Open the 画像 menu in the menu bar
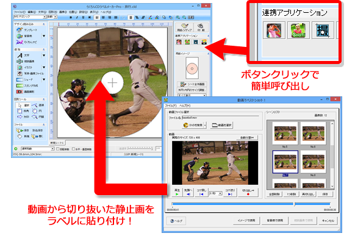This screenshot has height=236, width=355. [x=63, y=12]
